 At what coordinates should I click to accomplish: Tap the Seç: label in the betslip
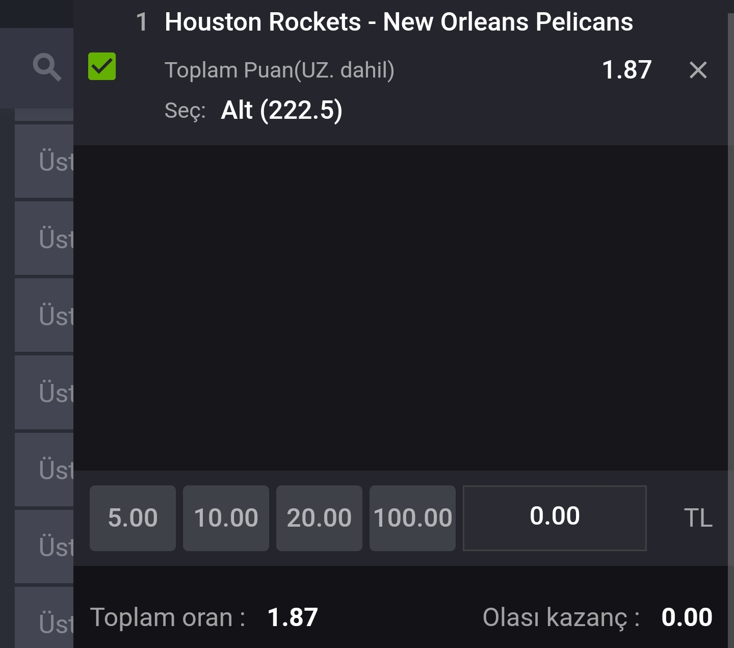(185, 111)
